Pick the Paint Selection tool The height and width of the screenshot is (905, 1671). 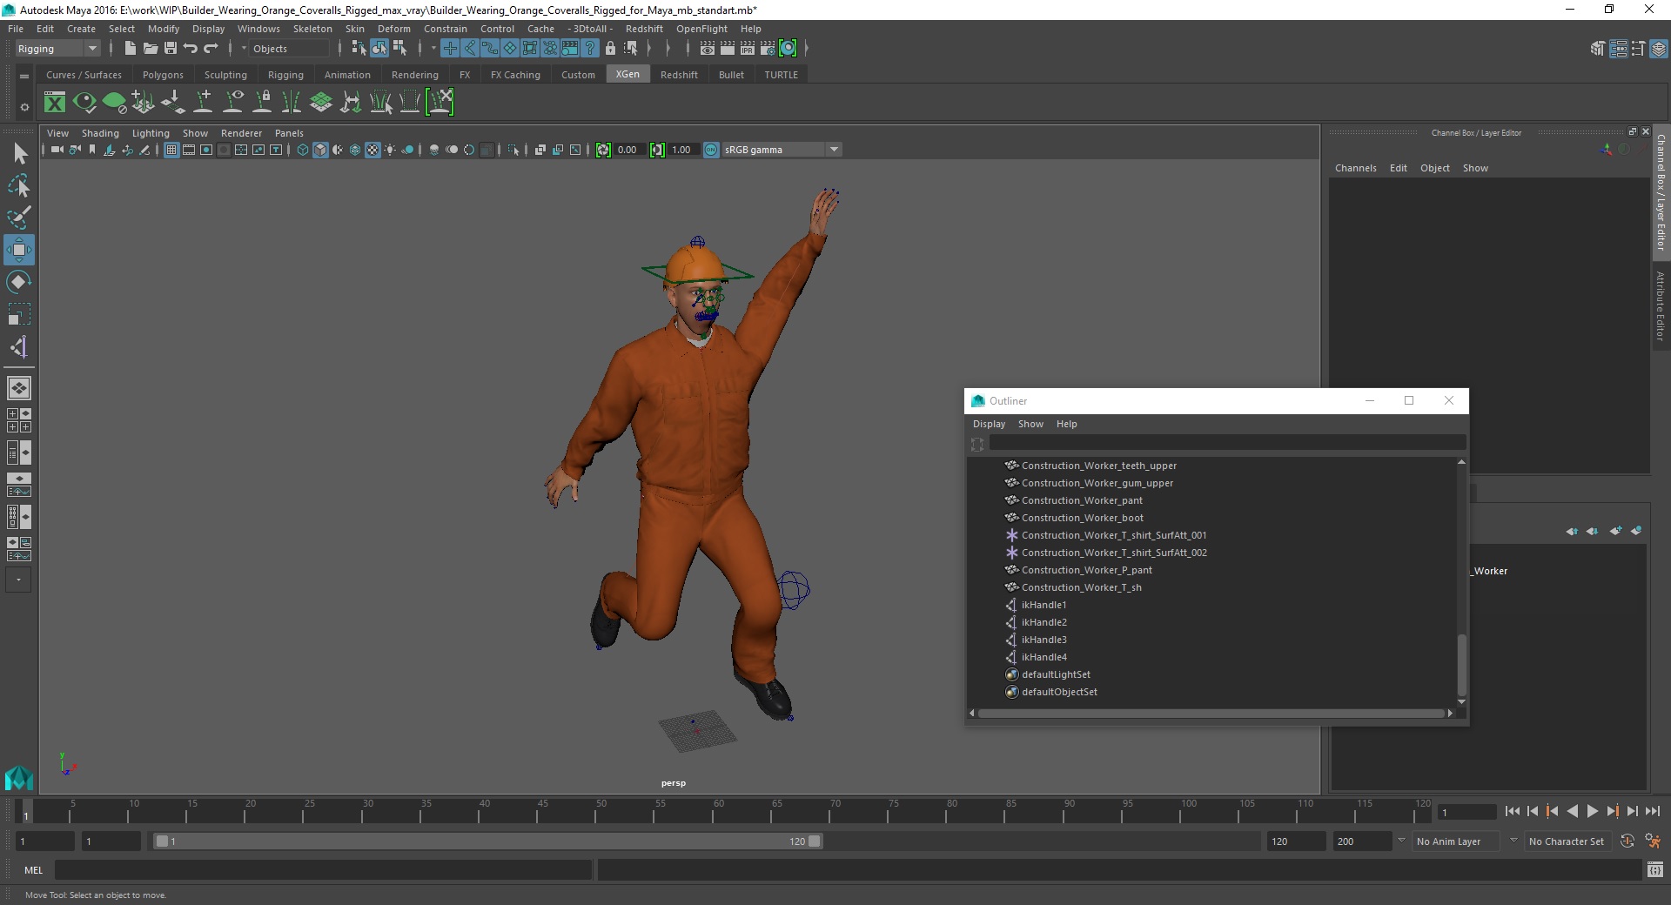point(19,218)
